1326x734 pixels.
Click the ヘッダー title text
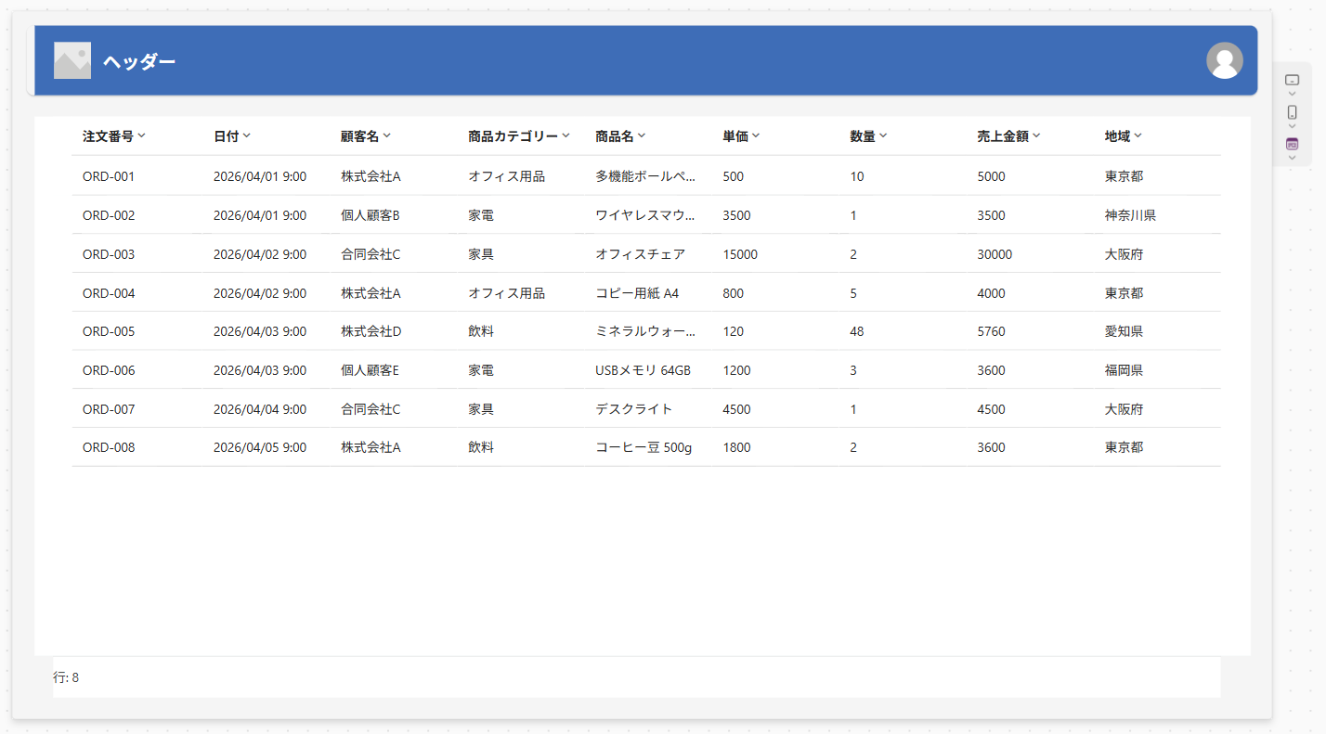point(139,61)
